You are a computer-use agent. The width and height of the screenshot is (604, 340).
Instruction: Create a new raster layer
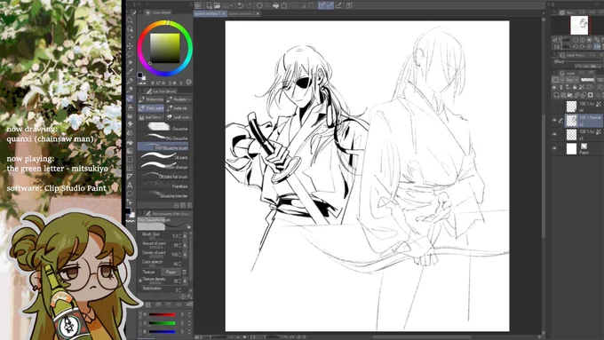[x=556, y=95]
